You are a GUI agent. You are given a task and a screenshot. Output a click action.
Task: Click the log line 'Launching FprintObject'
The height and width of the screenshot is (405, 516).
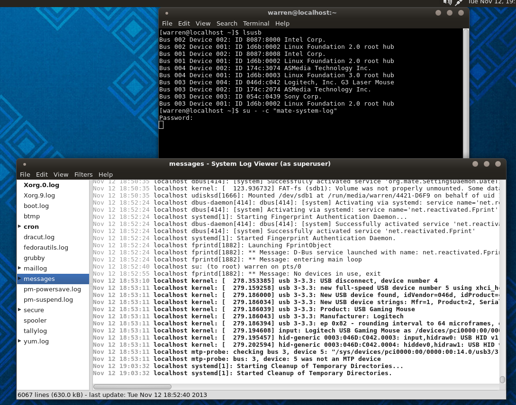pos(212,245)
